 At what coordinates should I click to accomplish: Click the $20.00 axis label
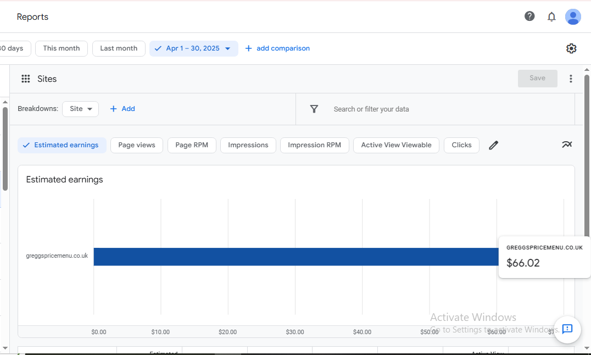click(x=227, y=332)
